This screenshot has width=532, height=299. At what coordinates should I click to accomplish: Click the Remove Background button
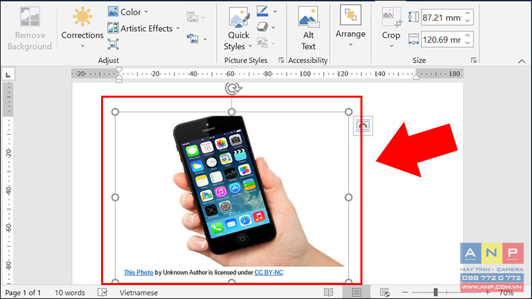30,29
